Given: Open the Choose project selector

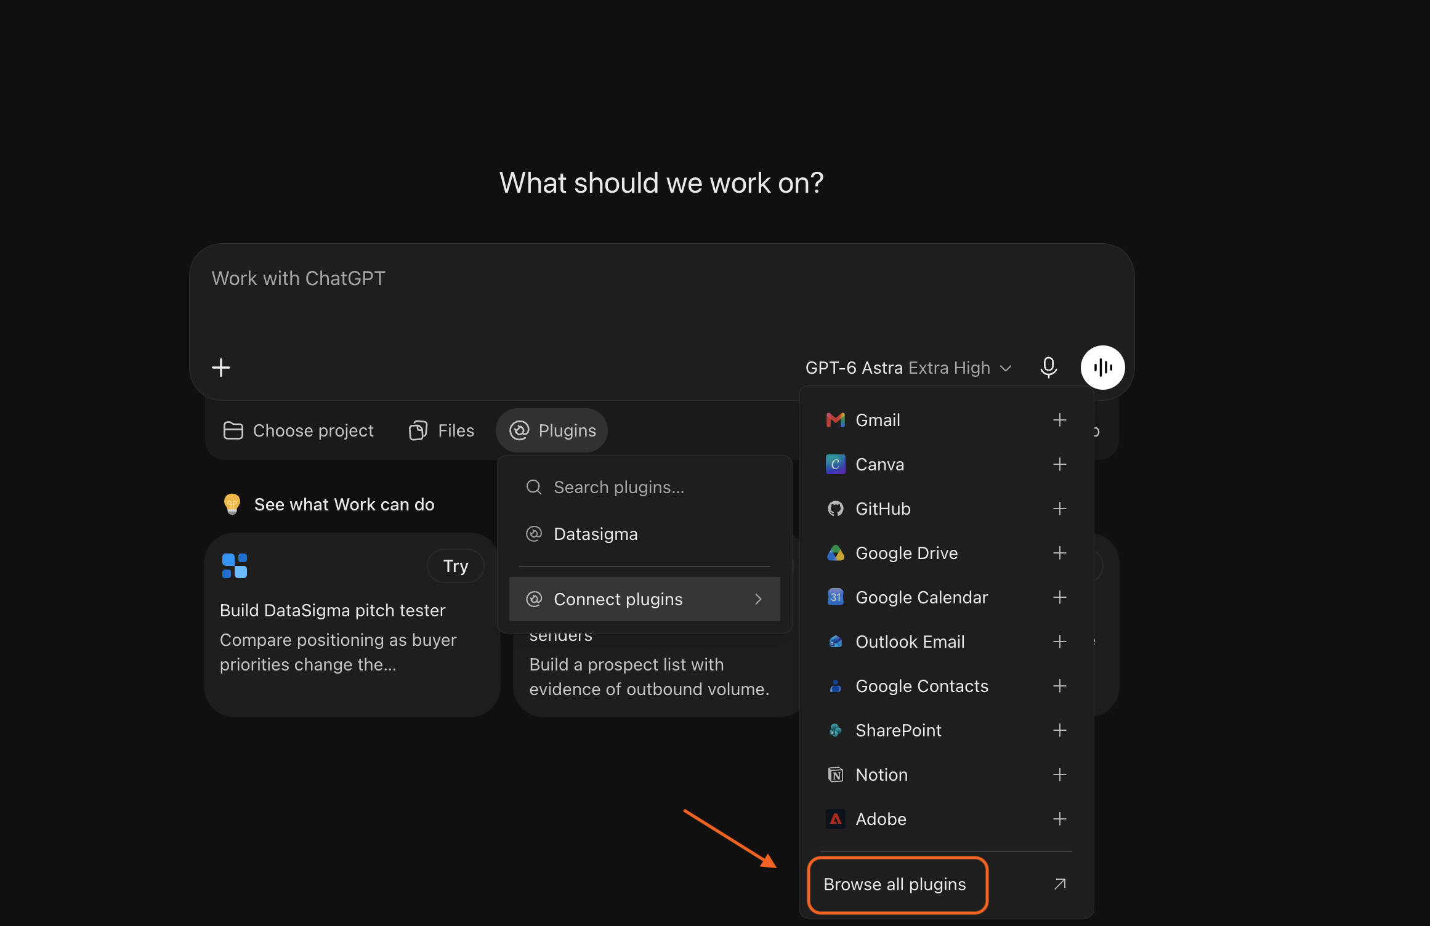Looking at the screenshot, I should [x=299, y=430].
